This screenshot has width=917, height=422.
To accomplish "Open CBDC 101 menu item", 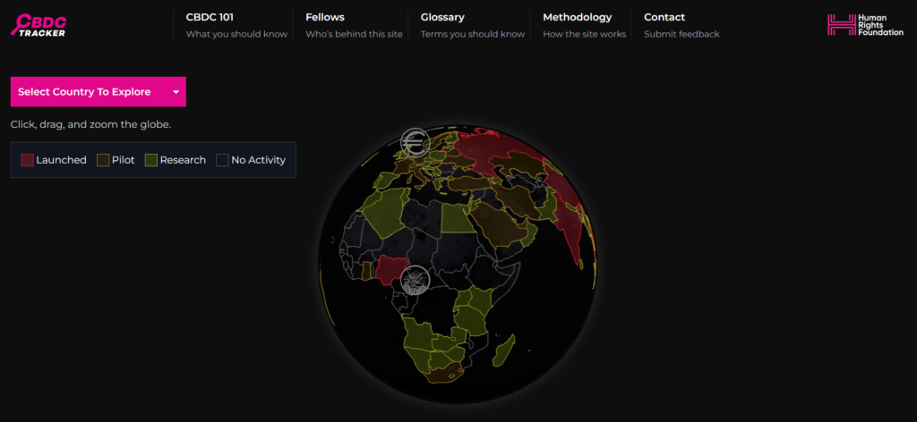I will (210, 18).
